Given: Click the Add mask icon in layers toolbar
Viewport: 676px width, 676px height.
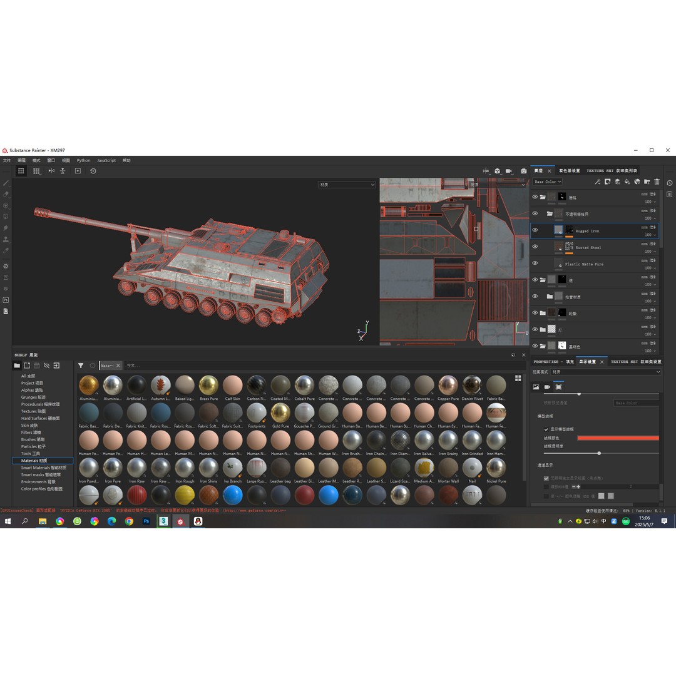Looking at the screenshot, I should (607, 182).
